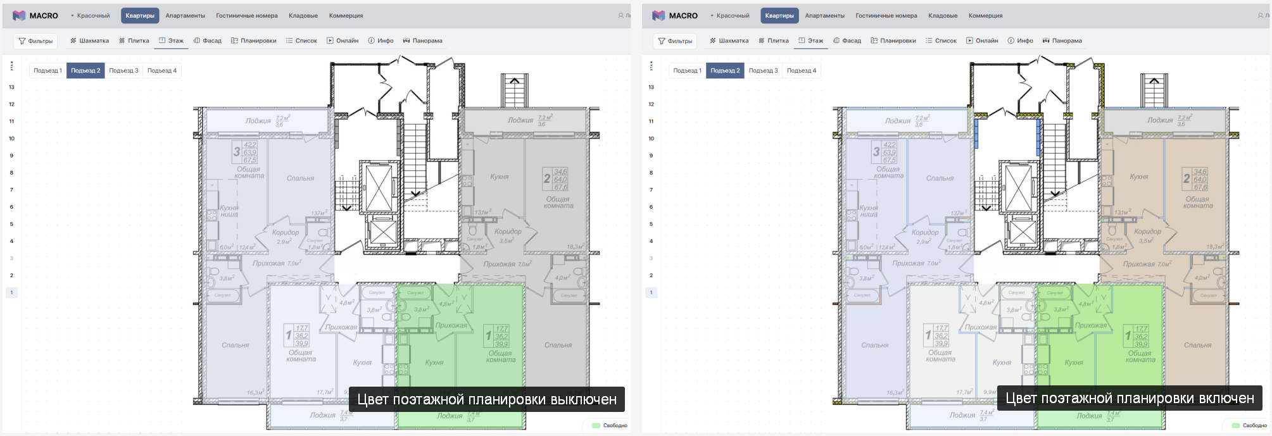
Task: Switch to Плитка view in the left screenshot
Action: (x=134, y=40)
